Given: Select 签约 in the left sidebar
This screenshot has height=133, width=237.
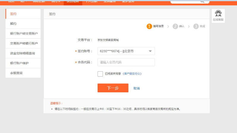Looking at the screenshot, I should pyautogui.click(x=23, y=14).
